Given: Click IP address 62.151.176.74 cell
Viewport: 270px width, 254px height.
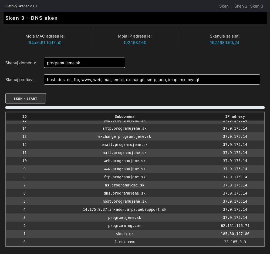Looking at the screenshot, I should (235, 226).
